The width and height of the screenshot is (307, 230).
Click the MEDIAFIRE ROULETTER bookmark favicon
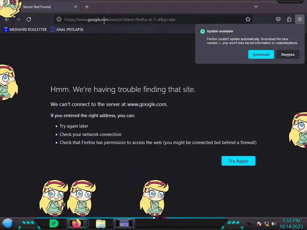coord(6,29)
